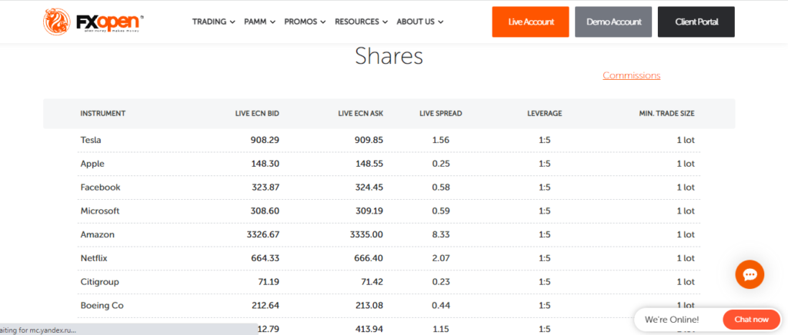Follow the Commissions link
The width and height of the screenshot is (788, 335).
click(x=631, y=75)
